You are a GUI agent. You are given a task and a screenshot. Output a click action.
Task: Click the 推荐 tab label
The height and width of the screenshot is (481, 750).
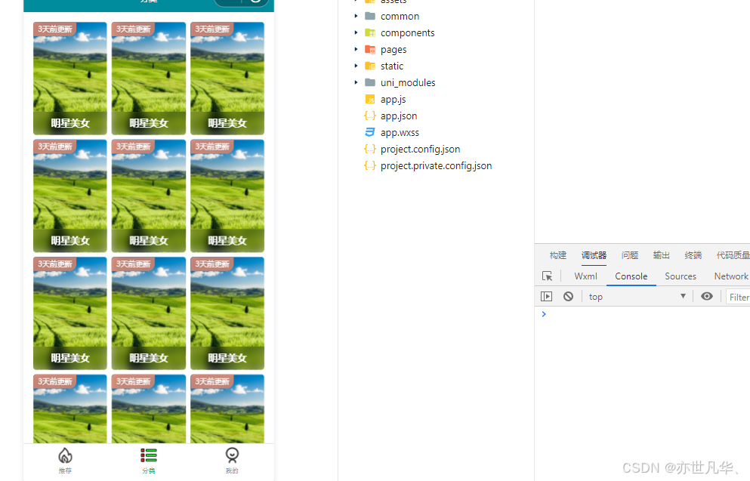(x=65, y=470)
